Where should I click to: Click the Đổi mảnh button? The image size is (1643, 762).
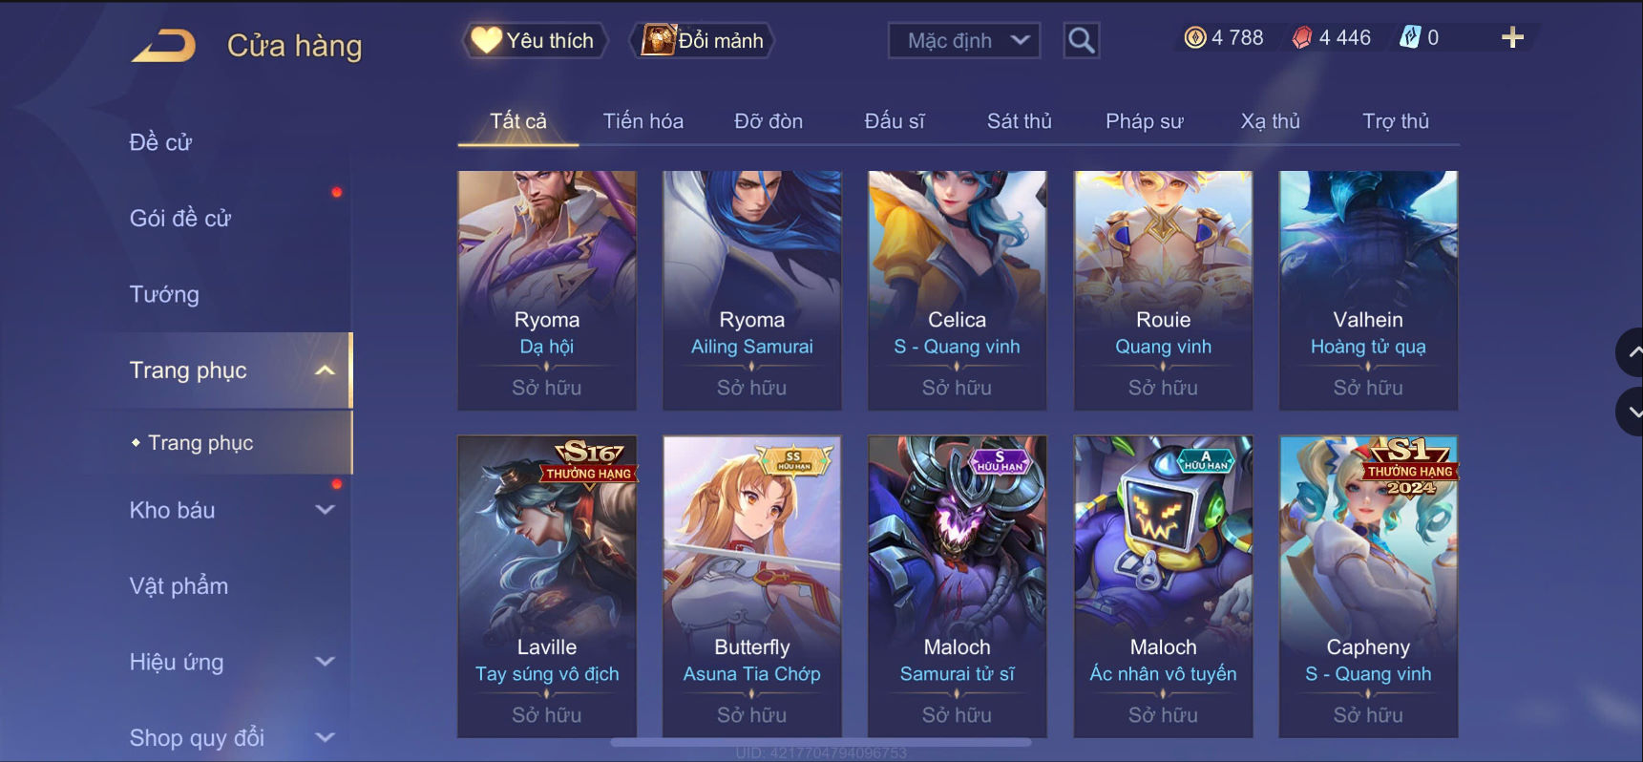point(702,40)
